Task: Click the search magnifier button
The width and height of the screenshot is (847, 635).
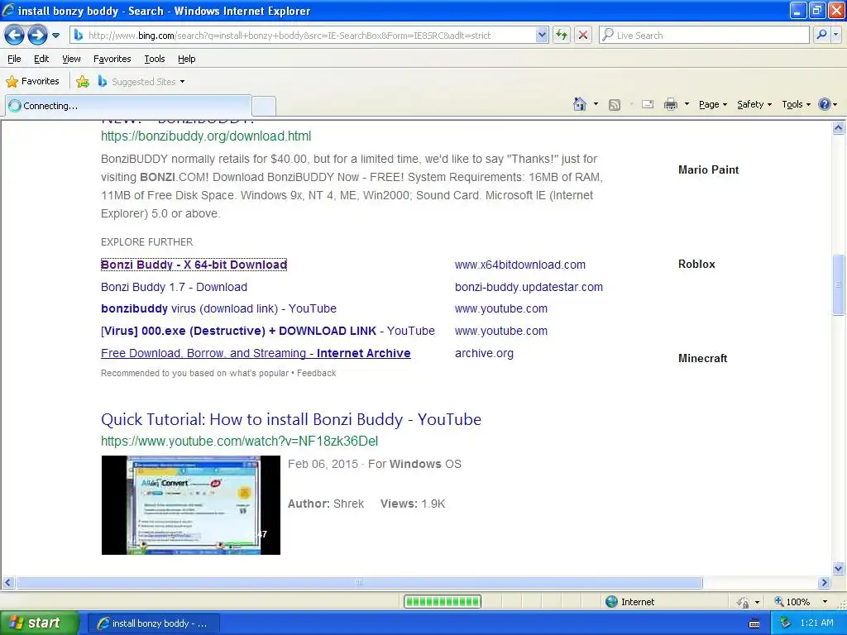Action: click(x=821, y=35)
